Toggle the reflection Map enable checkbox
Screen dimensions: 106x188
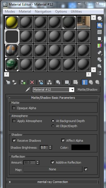[86, 169]
